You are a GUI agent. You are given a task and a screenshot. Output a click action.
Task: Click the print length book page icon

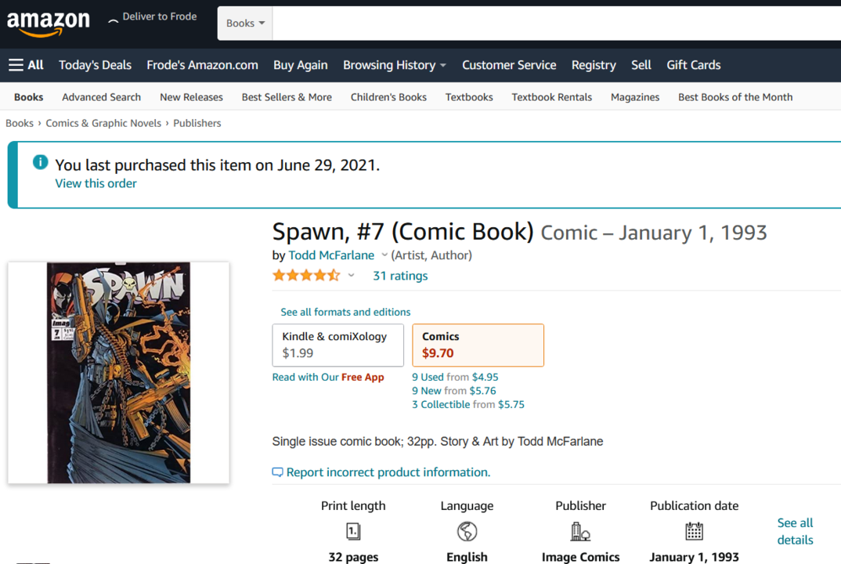[x=353, y=530]
